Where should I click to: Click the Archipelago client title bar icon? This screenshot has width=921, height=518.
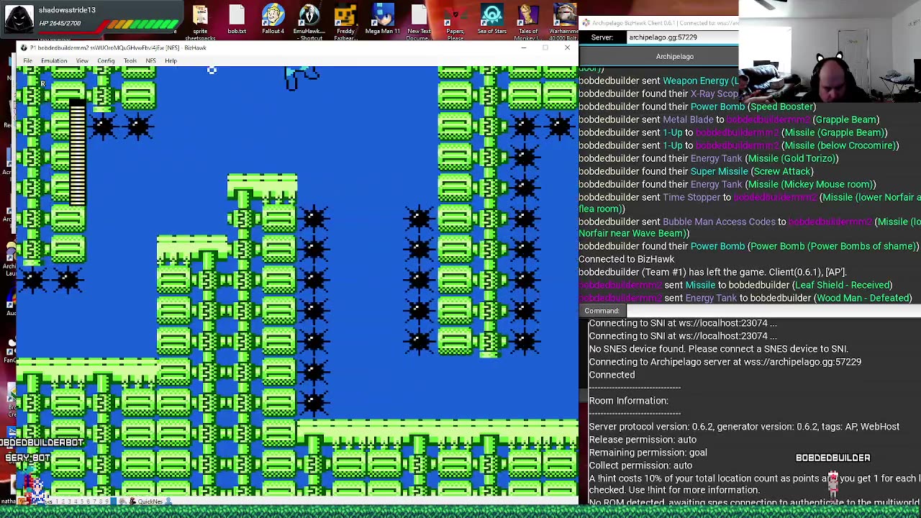click(586, 23)
